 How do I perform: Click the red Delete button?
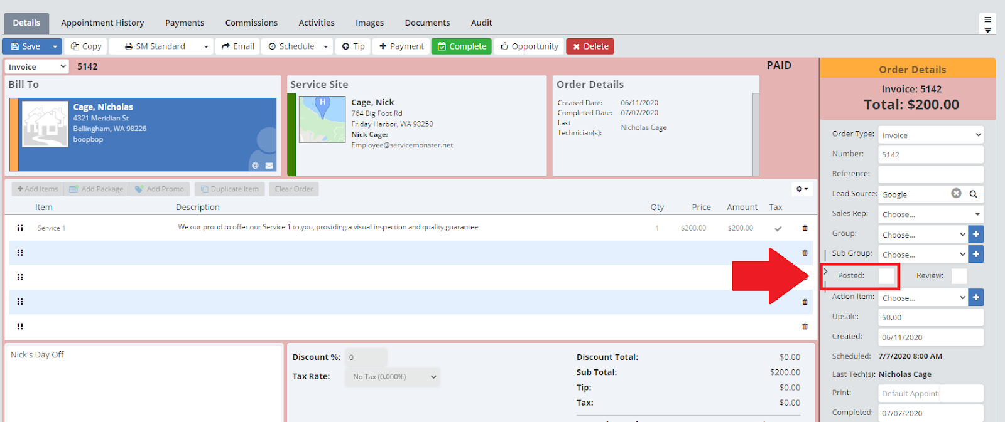(590, 46)
